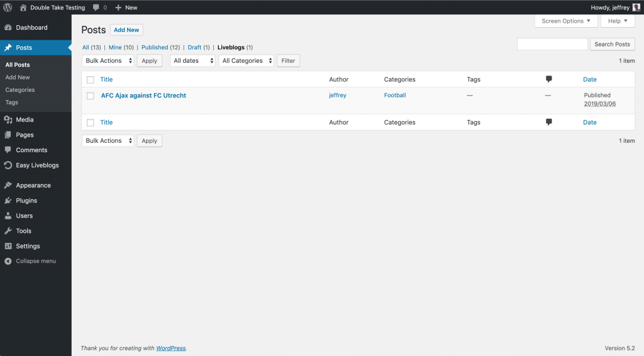
Task: Check the AFC Ajax against FC Utrecht row
Action: click(x=91, y=96)
